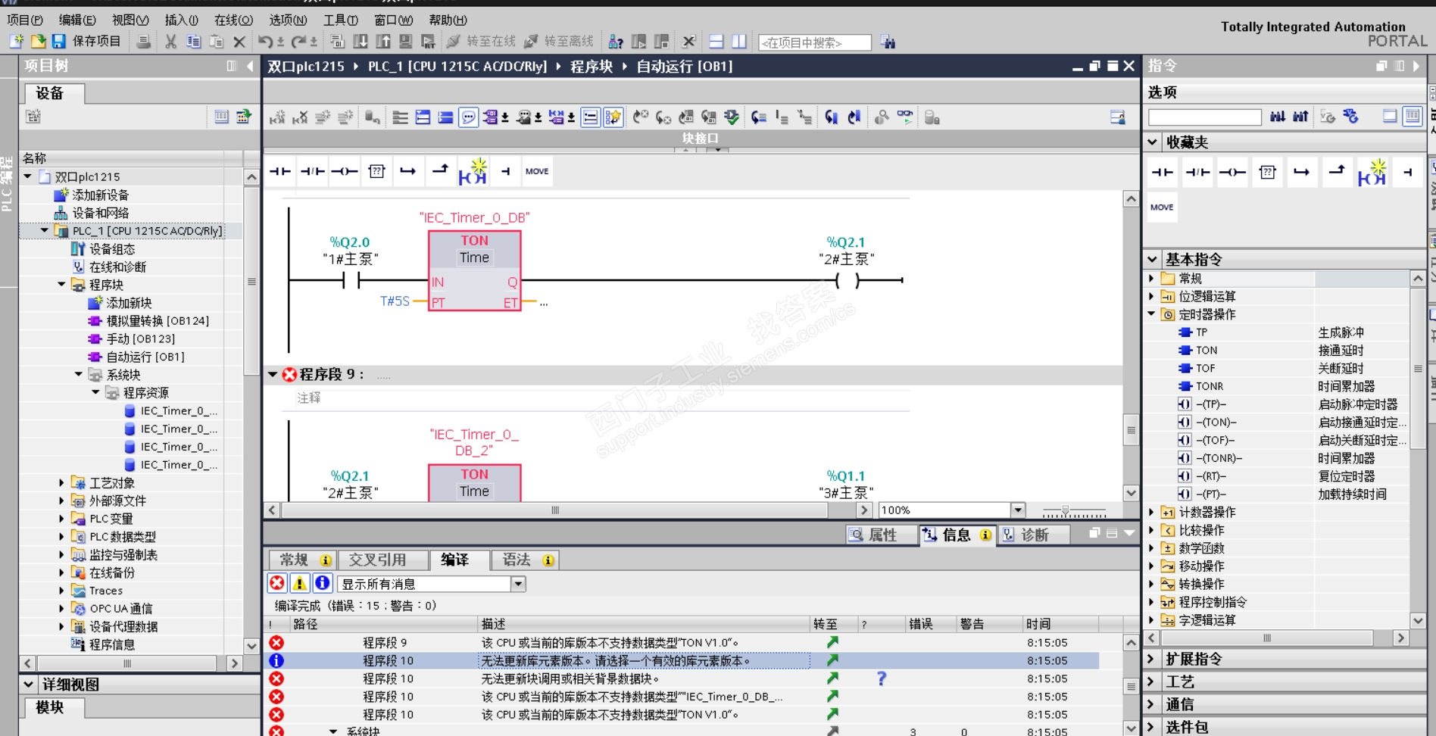Click the 在项目中搜索 search field

coord(814,42)
